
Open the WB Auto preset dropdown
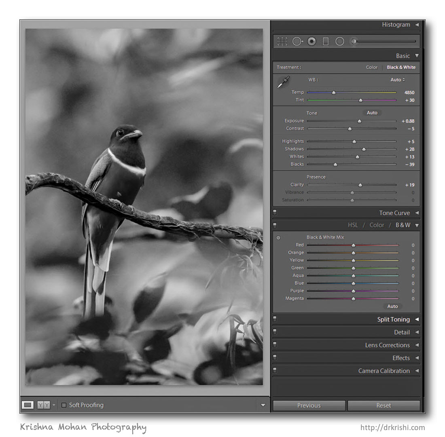(397, 80)
